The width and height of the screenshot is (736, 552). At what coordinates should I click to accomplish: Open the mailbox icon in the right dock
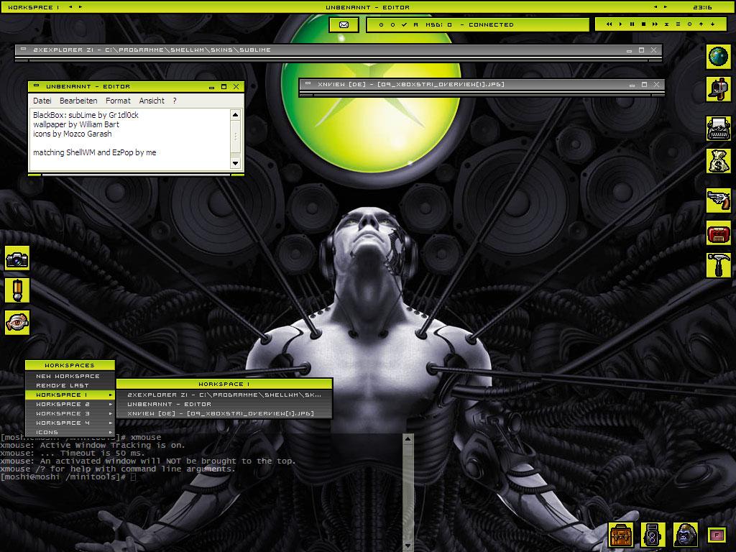click(719, 89)
